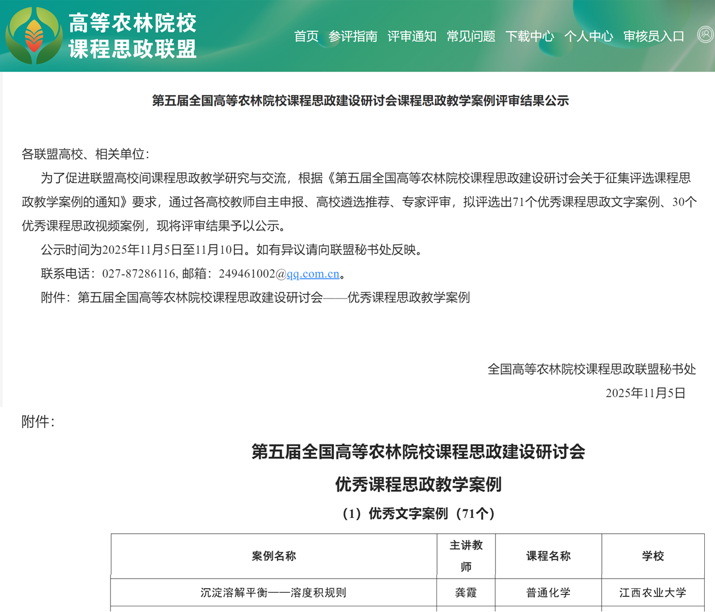
Task: Open the 首页 navigation menu item
Action: click(x=305, y=36)
